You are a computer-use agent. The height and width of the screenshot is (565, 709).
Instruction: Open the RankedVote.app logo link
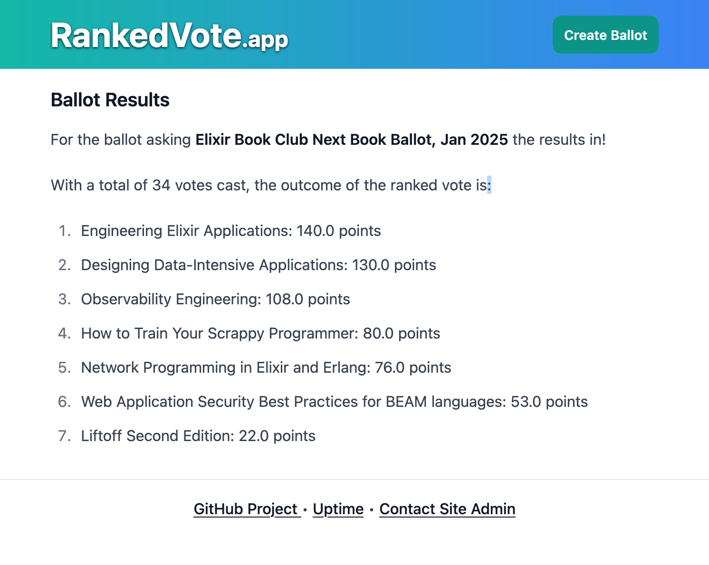click(170, 36)
